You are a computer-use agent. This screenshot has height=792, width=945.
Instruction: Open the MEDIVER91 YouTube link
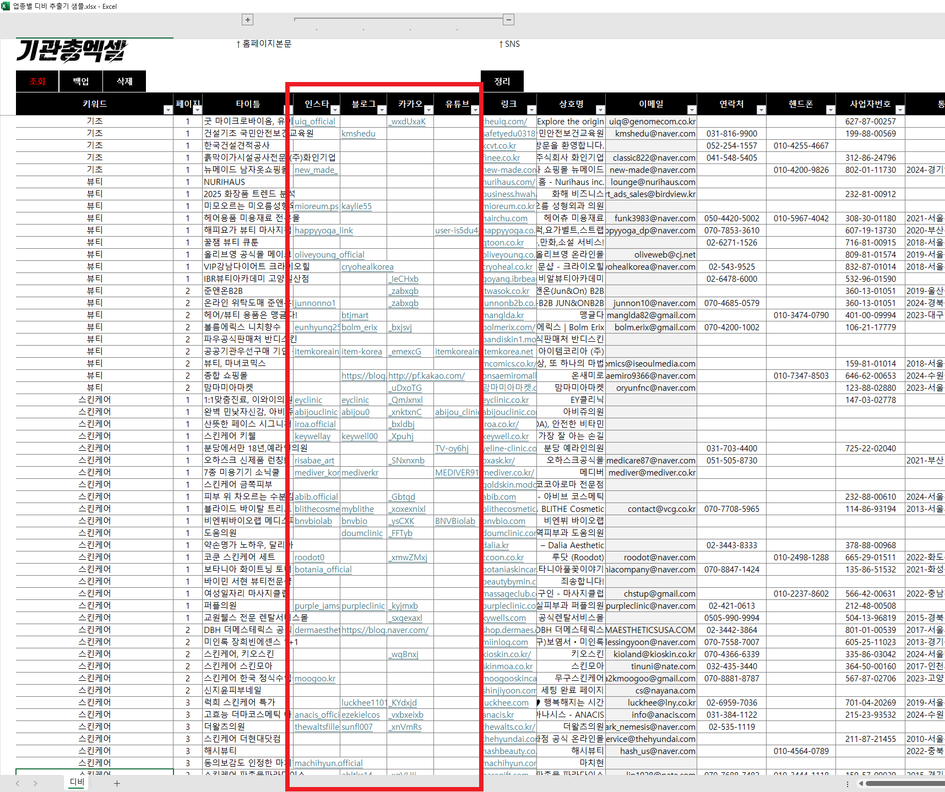[457, 473]
